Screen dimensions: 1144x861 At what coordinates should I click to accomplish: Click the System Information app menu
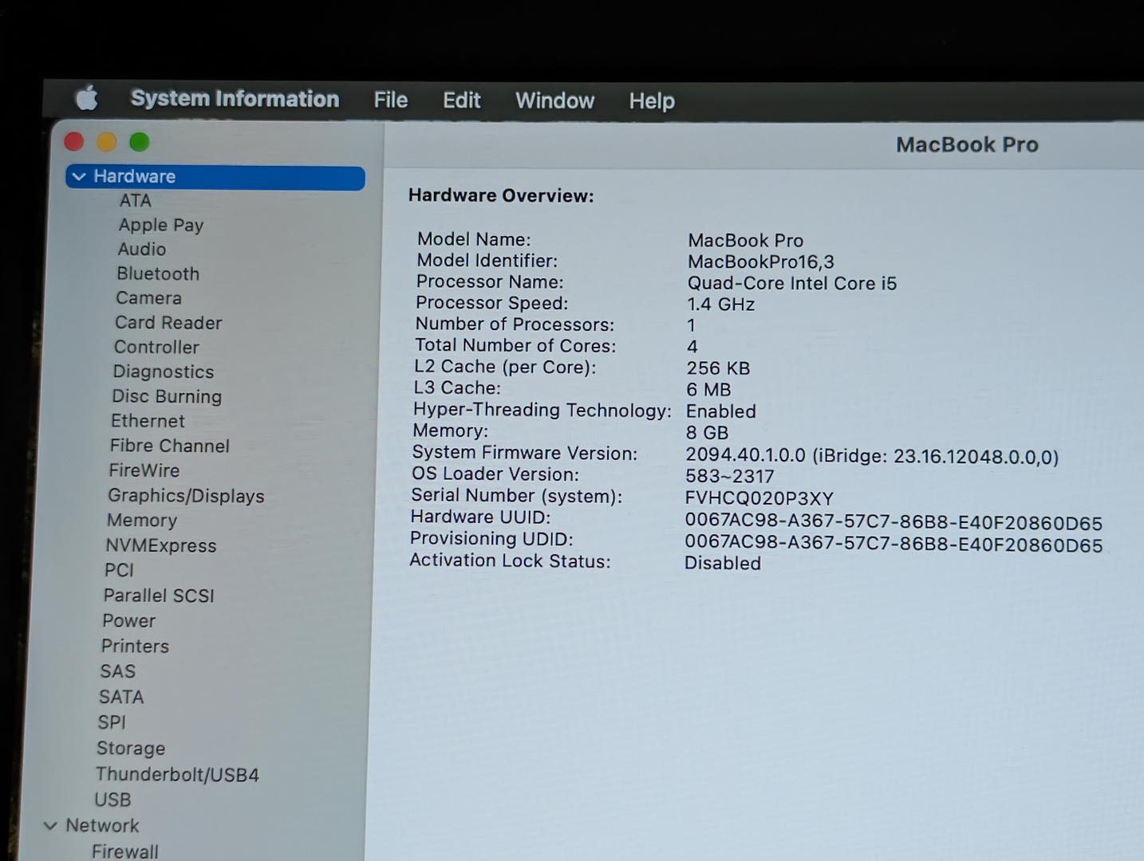(x=235, y=99)
